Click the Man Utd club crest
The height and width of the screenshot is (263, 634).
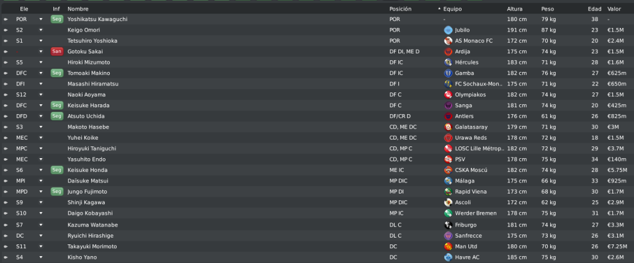[x=448, y=246]
